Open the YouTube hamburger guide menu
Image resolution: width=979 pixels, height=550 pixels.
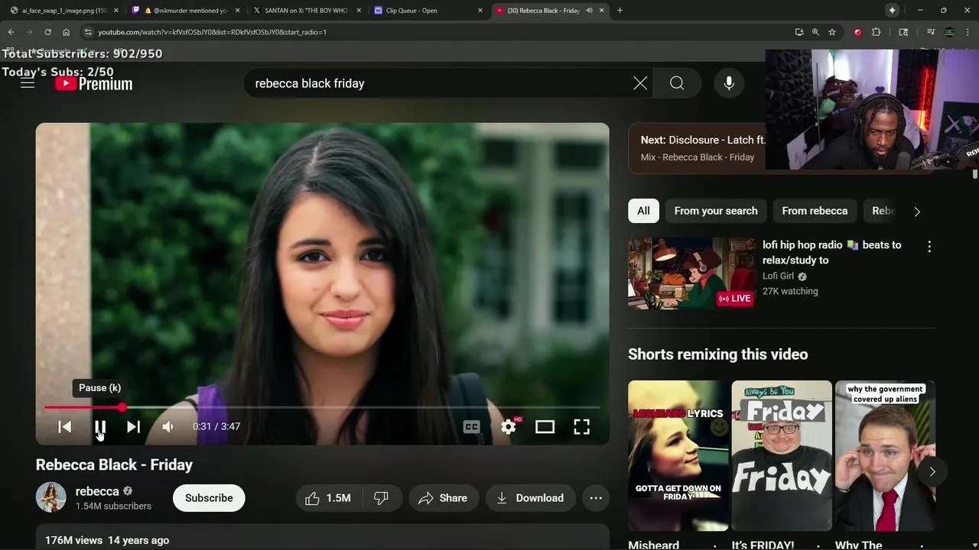click(28, 83)
